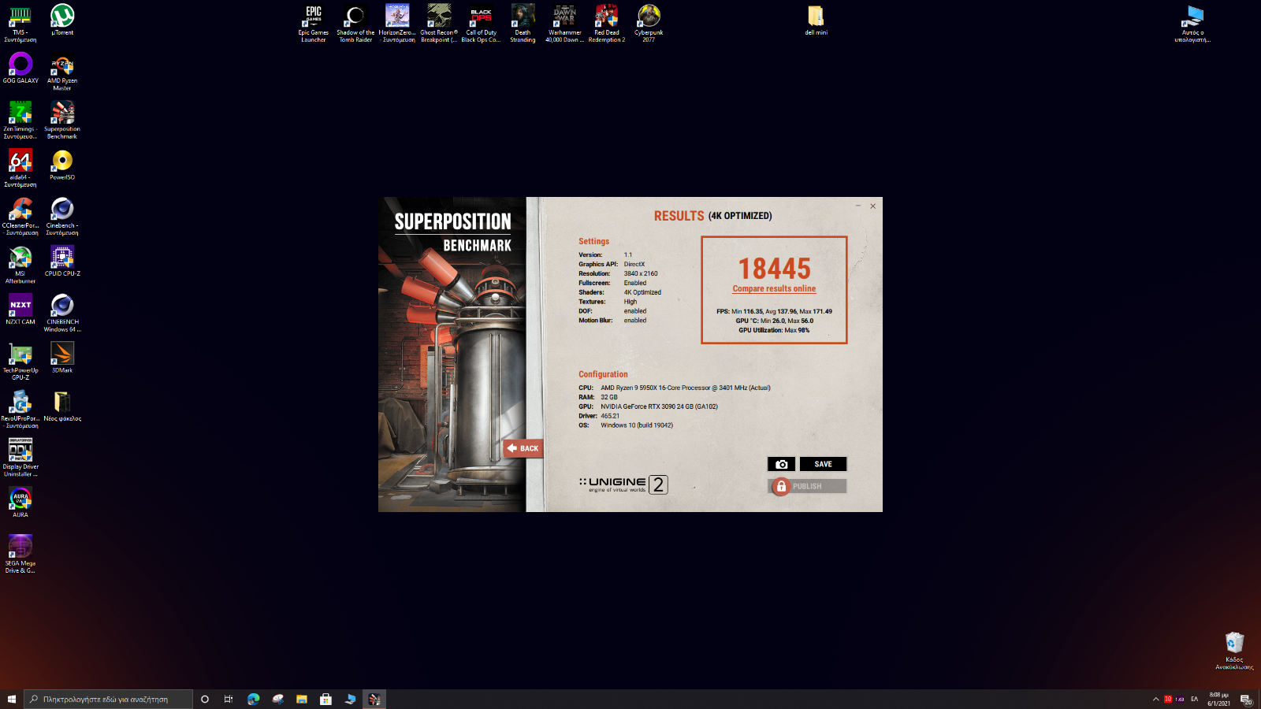Click the locked PUBLISH button
Screen dimensions: 1261x709
click(x=807, y=486)
